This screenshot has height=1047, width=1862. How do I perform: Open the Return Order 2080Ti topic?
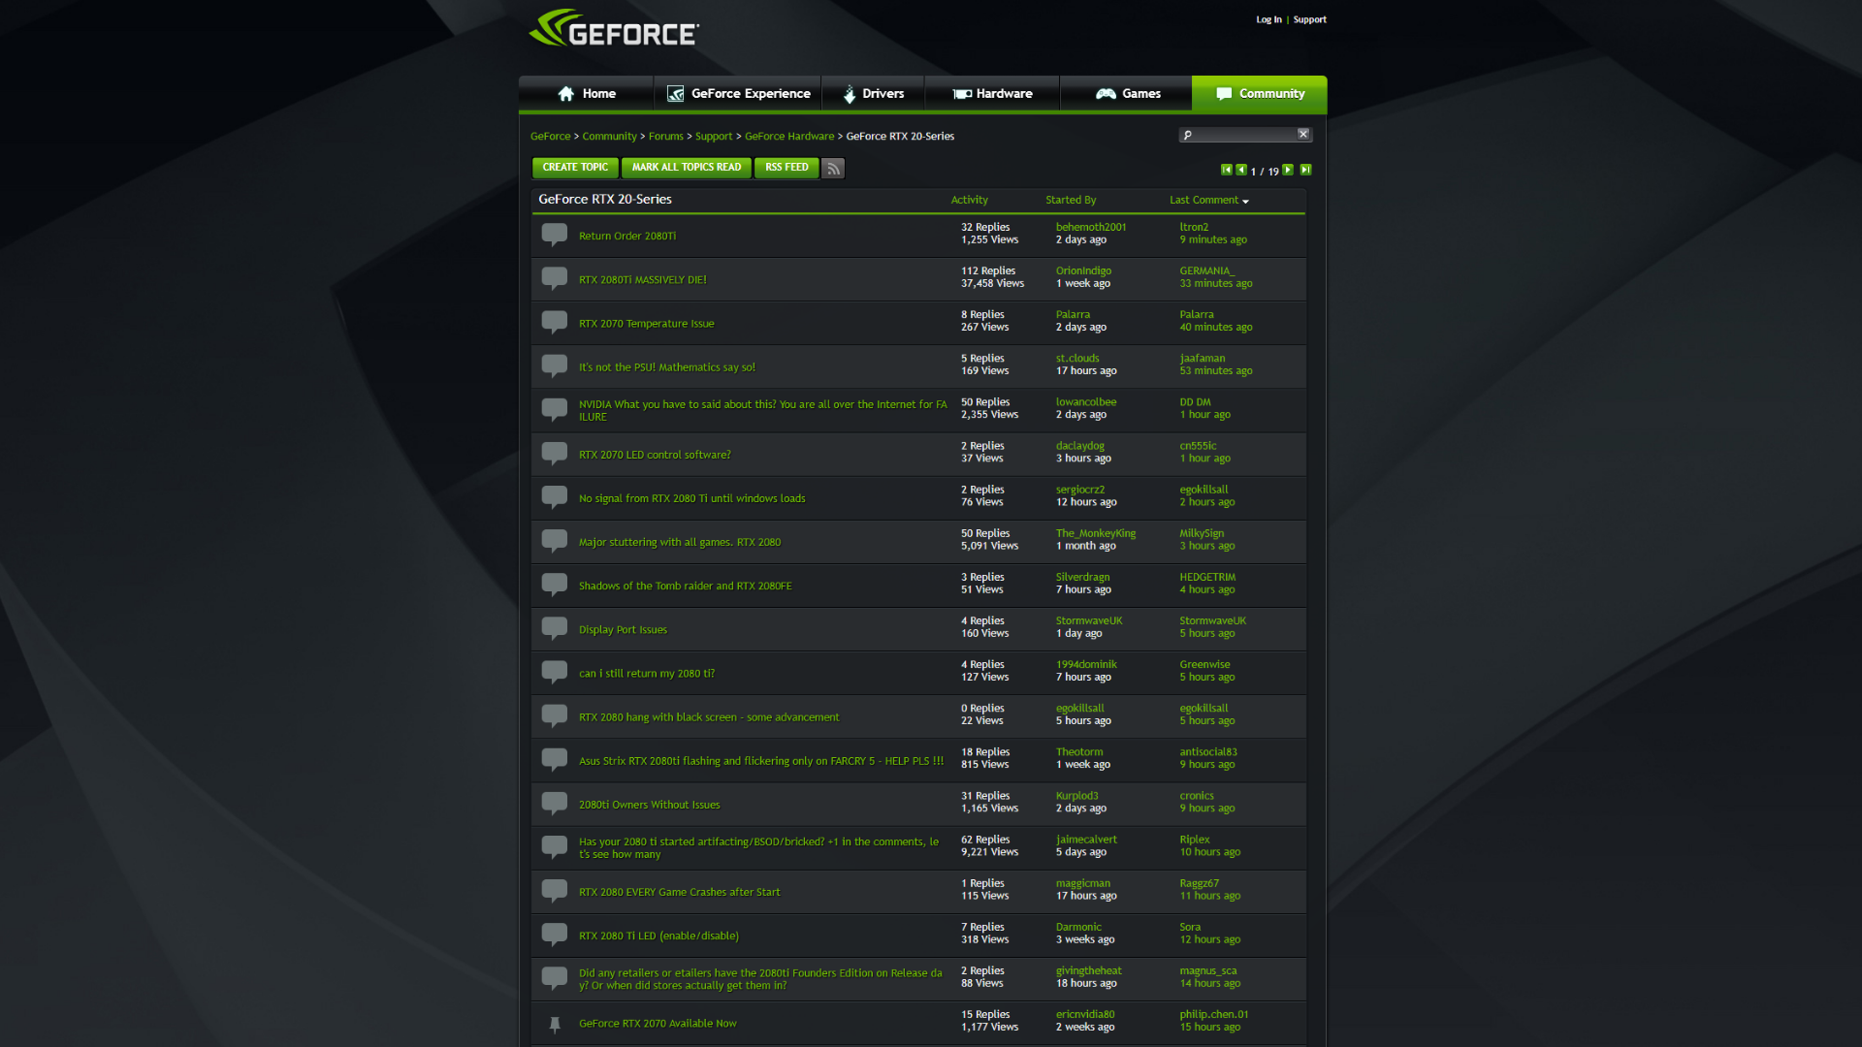coord(627,236)
